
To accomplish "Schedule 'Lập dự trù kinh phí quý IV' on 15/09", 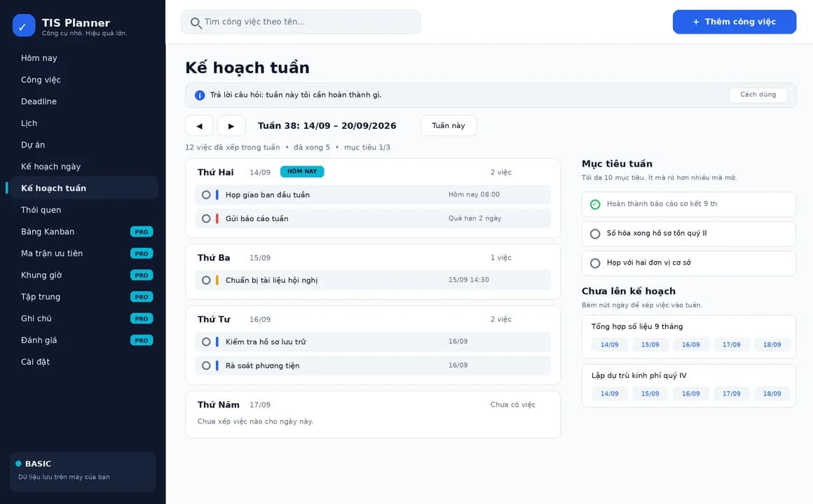I will point(650,394).
